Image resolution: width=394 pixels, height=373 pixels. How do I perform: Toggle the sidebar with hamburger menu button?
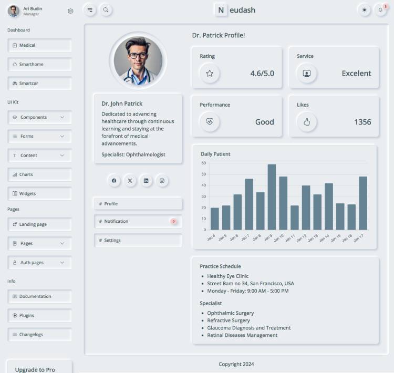pyautogui.click(x=90, y=10)
